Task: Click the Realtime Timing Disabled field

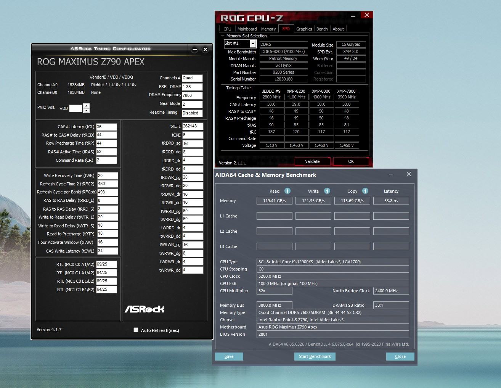Action: (x=192, y=113)
